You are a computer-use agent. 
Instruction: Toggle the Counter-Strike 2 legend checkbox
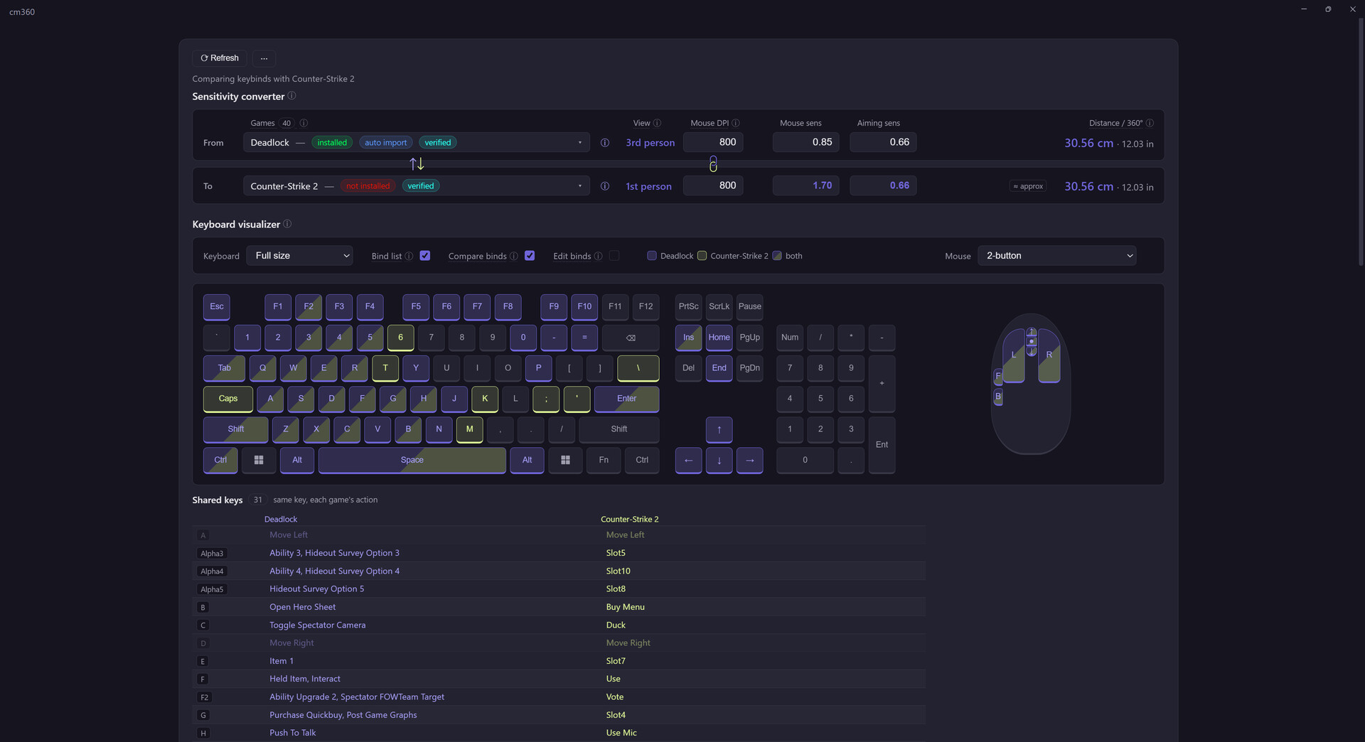point(702,256)
